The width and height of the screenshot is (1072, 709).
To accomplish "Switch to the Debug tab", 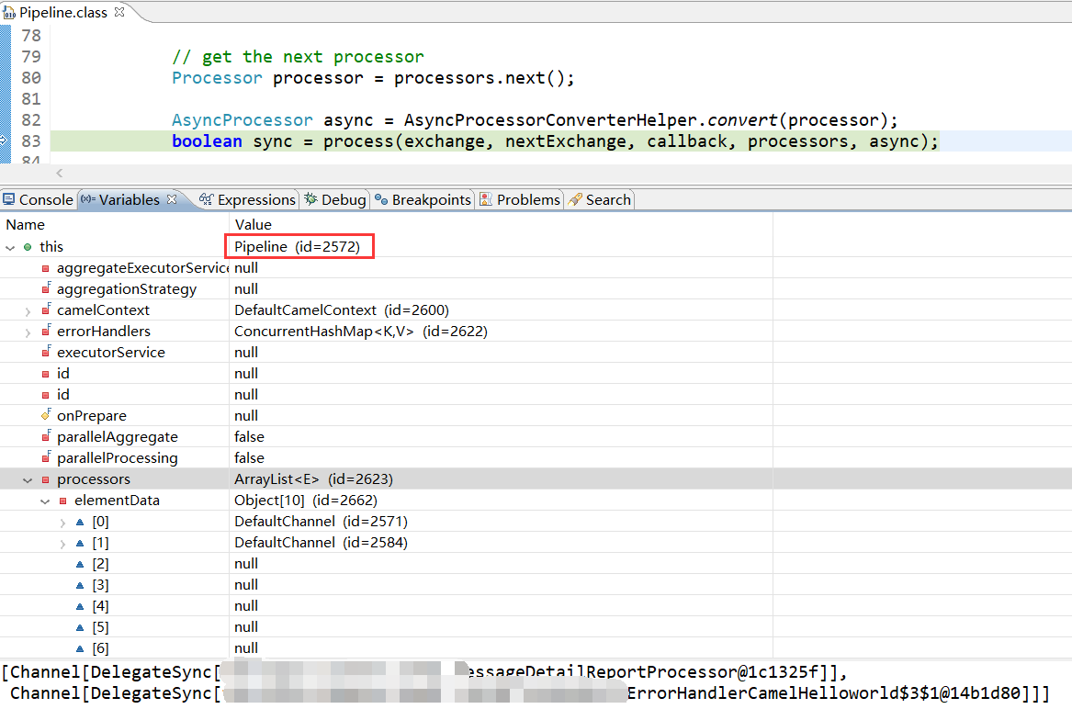I will click(335, 199).
